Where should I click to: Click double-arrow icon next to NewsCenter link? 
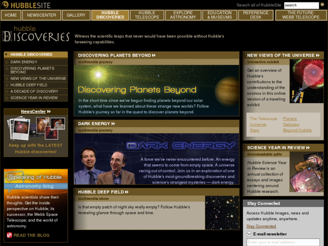(49, 111)
